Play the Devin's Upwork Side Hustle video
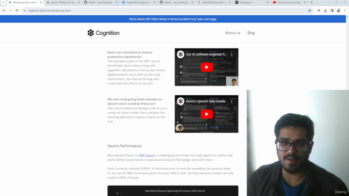Screen dimensions: 349x196 (x=206, y=114)
